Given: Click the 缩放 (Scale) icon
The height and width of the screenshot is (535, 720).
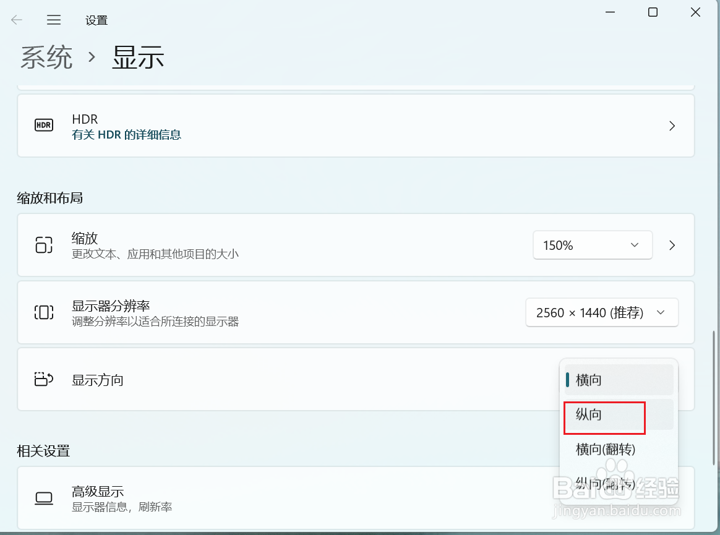Looking at the screenshot, I should [x=43, y=245].
